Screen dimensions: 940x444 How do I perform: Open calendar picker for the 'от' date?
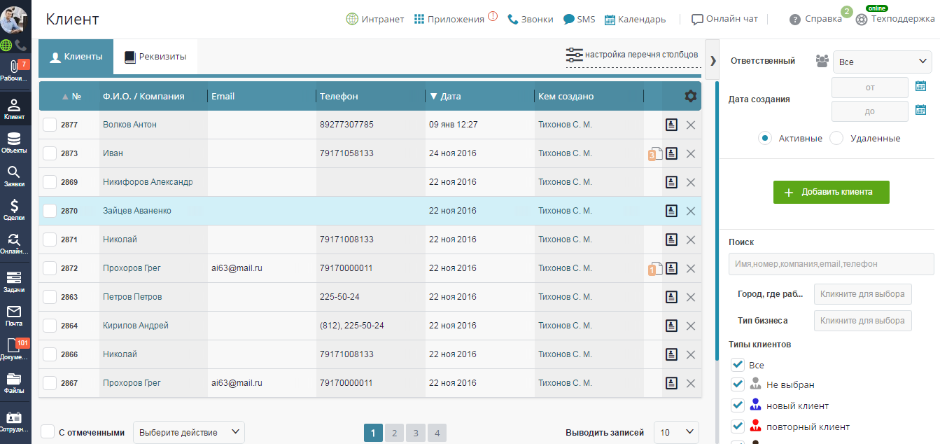click(921, 87)
